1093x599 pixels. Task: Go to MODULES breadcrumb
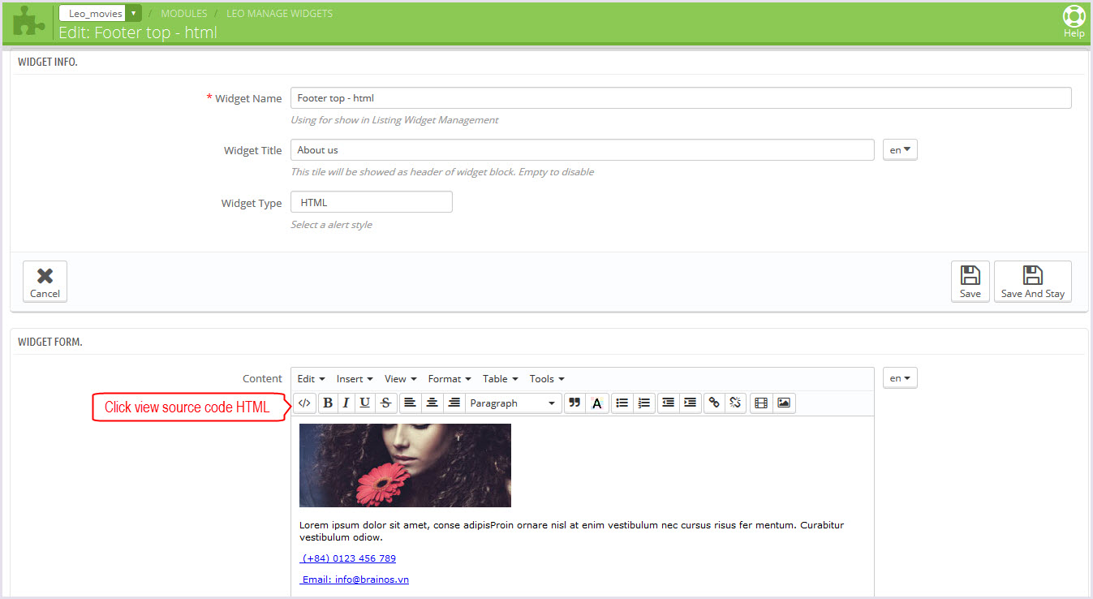[x=184, y=14]
